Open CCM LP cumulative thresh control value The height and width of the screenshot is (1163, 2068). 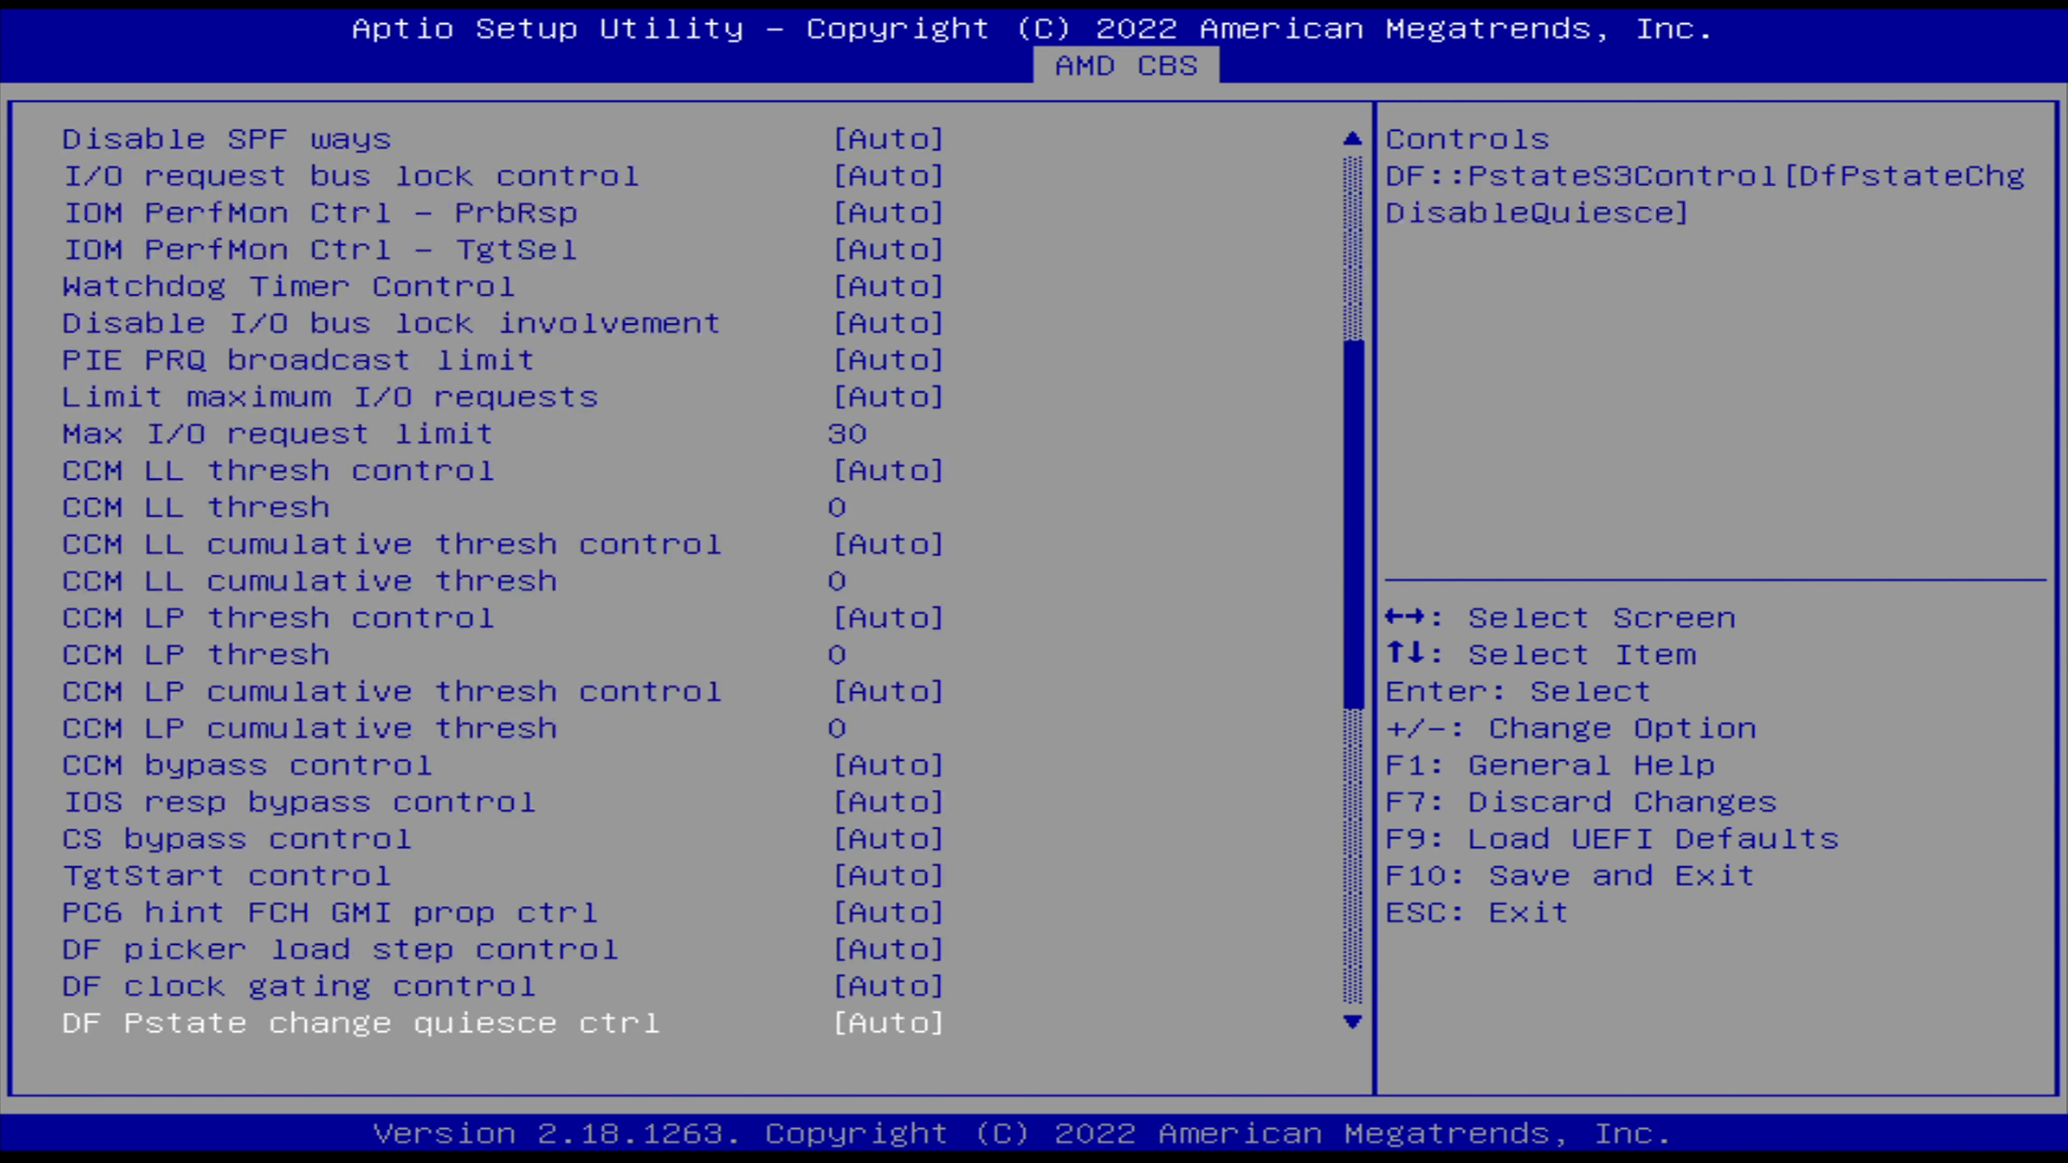click(x=889, y=692)
